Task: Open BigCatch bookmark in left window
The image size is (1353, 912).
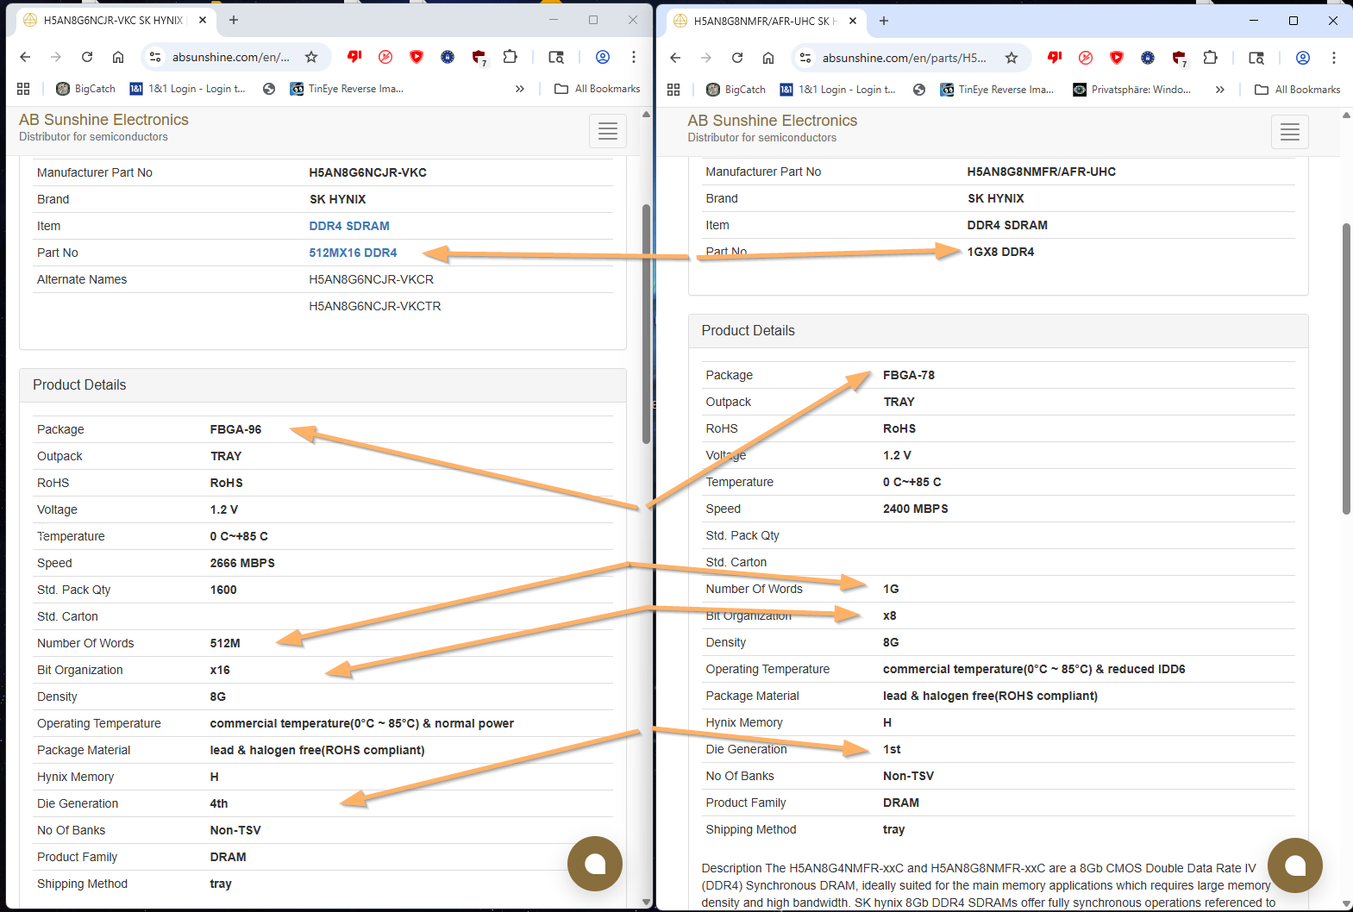Action: [x=85, y=89]
